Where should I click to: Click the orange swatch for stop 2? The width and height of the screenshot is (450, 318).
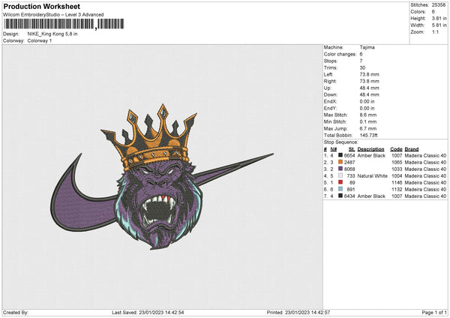tap(340, 162)
